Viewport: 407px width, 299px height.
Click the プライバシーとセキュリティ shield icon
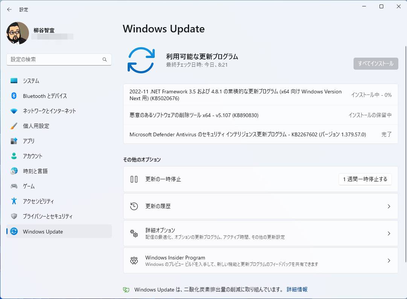click(x=14, y=216)
